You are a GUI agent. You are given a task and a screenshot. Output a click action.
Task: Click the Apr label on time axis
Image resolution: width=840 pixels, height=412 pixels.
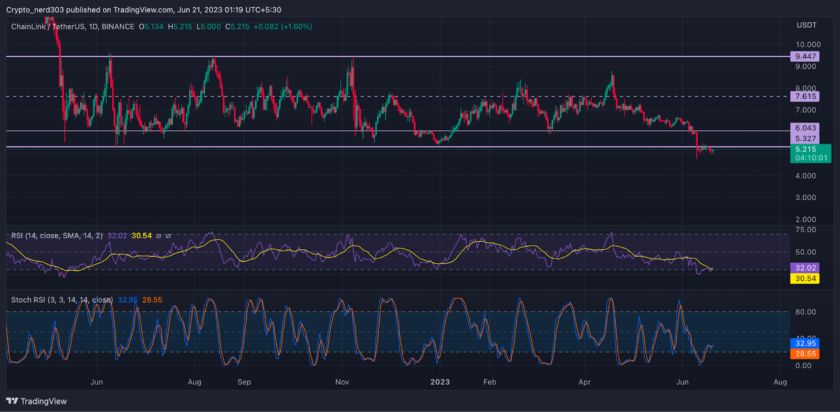[x=584, y=382]
